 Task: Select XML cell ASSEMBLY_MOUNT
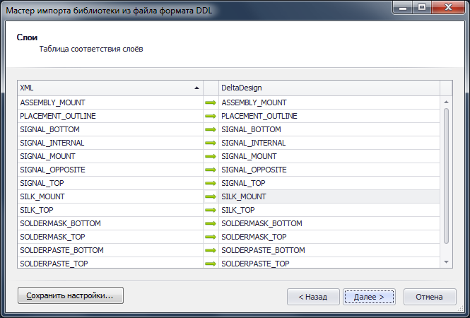pos(110,102)
